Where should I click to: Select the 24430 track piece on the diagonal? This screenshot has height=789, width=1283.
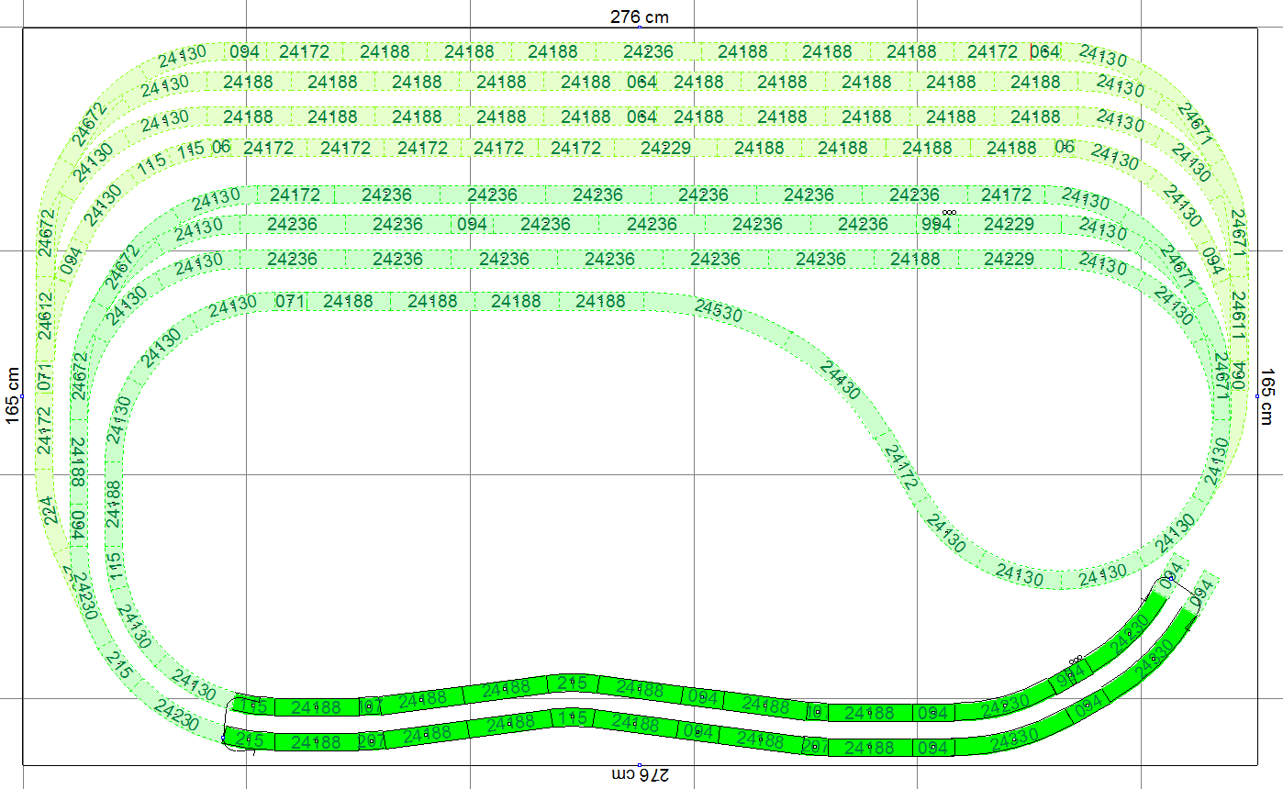(x=840, y=380)
